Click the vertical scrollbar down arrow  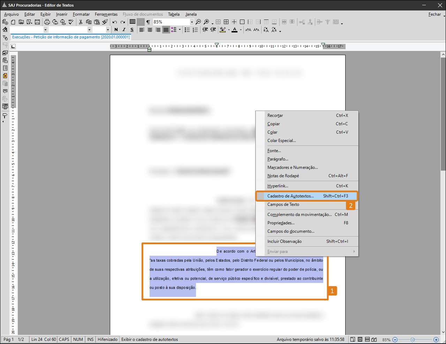pos(443,332)
